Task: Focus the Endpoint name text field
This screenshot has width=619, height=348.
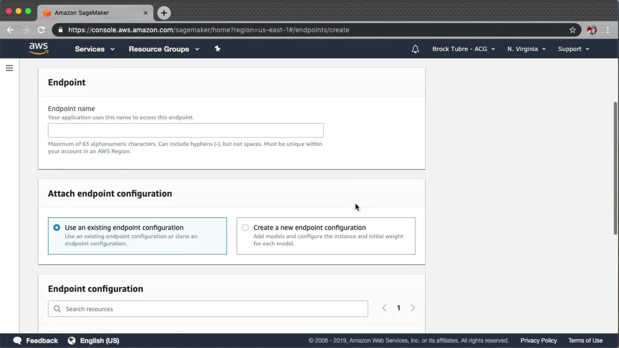Action: point(185,130)
